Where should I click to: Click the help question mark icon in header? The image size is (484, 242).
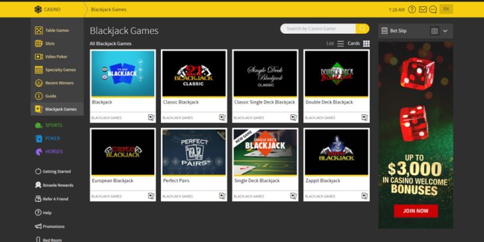pyautogui.click(x=412, y=9)
